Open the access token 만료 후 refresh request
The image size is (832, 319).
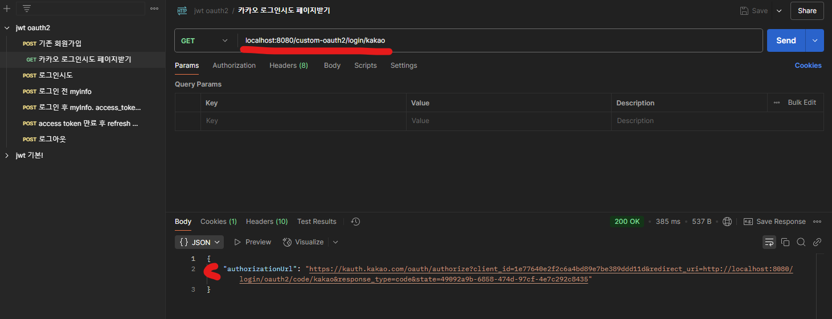[x=83, y=123]
